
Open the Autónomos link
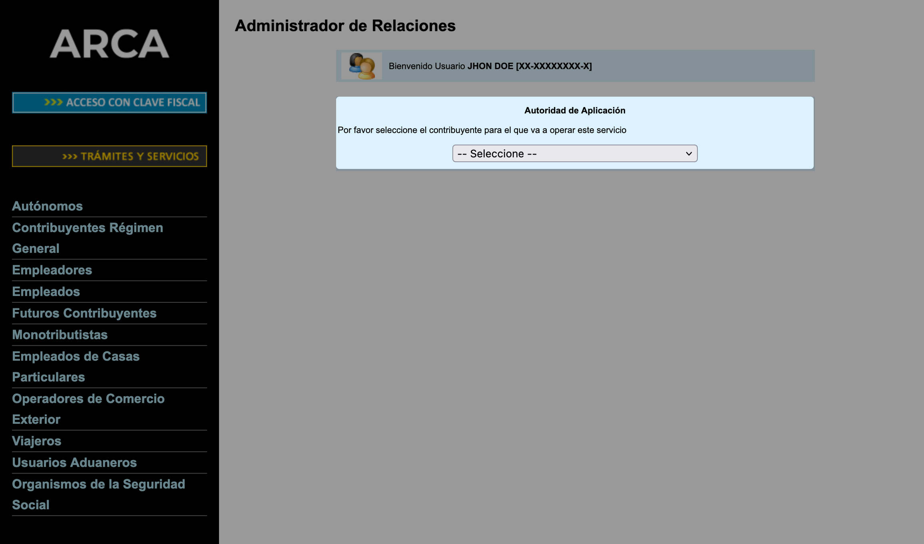tap(47, 206)
